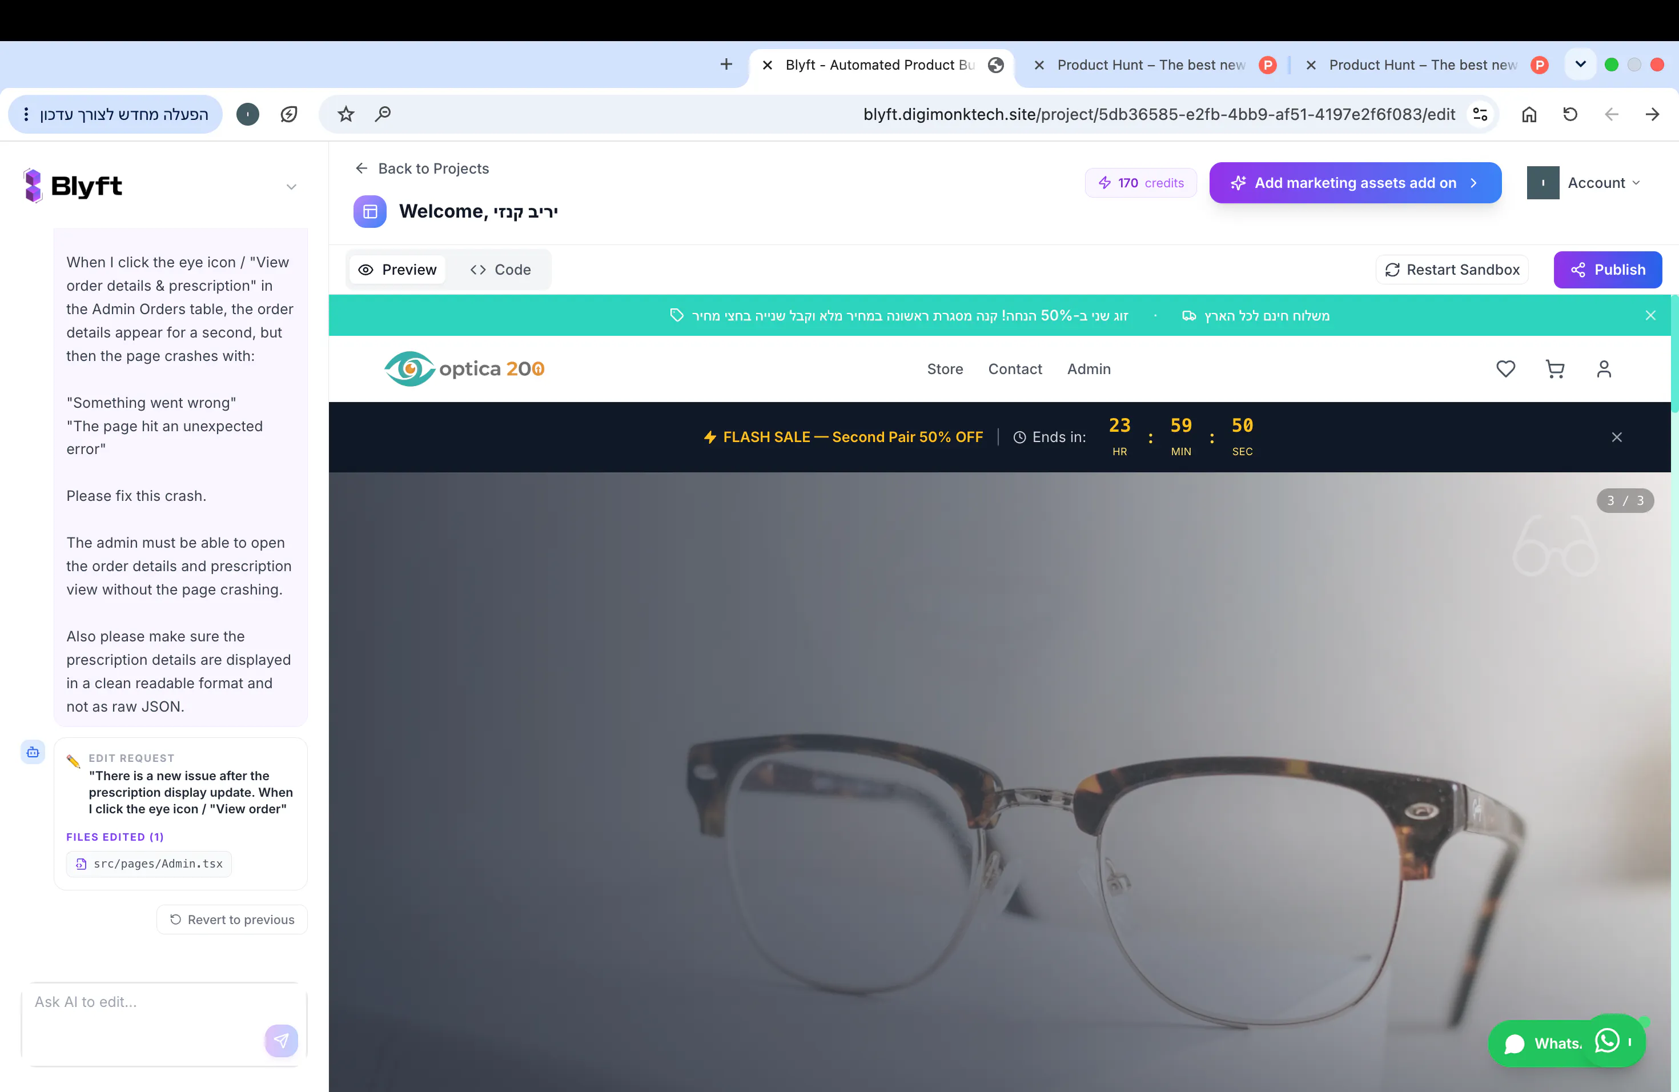Click the relaunch to update button
Image resolution: width=1679 pixels, height=1092 pixels.
click(116, 114)
